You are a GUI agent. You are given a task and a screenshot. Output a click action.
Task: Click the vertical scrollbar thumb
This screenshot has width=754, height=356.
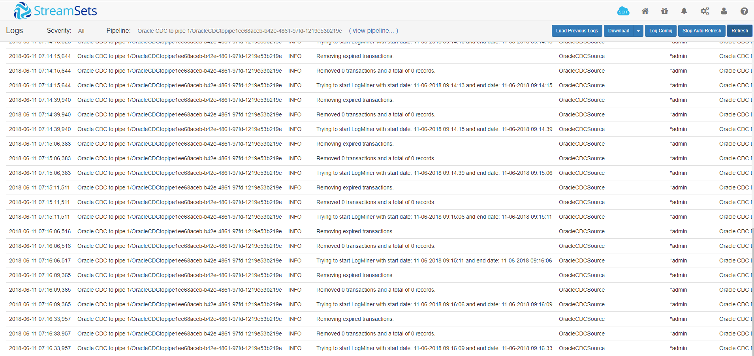[753, 291]
